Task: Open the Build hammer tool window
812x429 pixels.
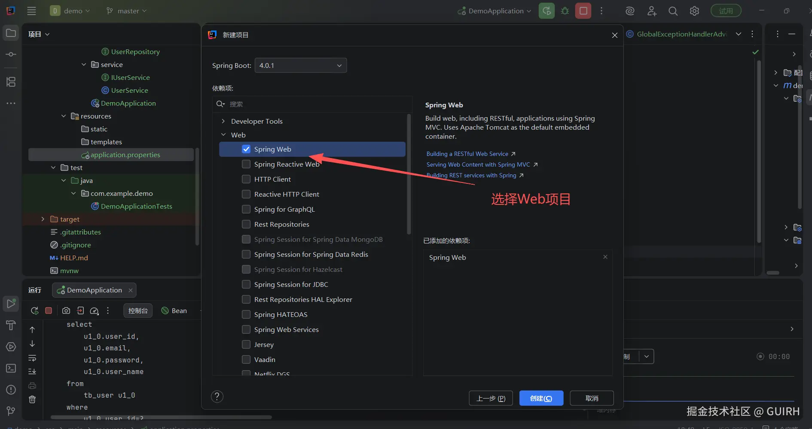Action: 11,325
